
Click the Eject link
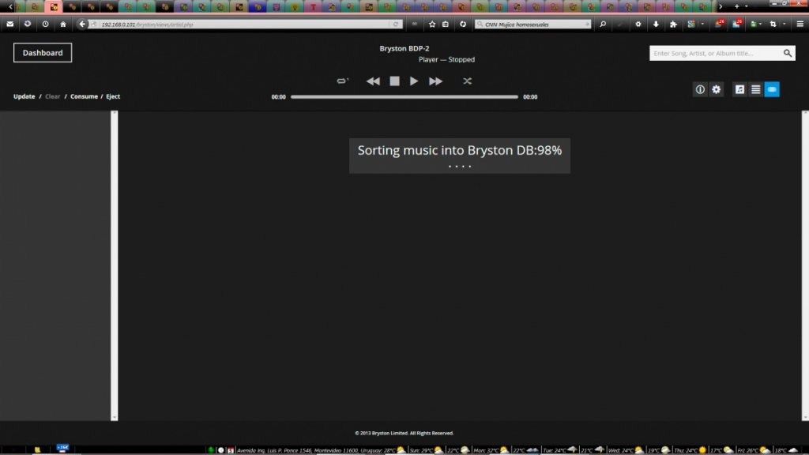[x=113, y=96]
